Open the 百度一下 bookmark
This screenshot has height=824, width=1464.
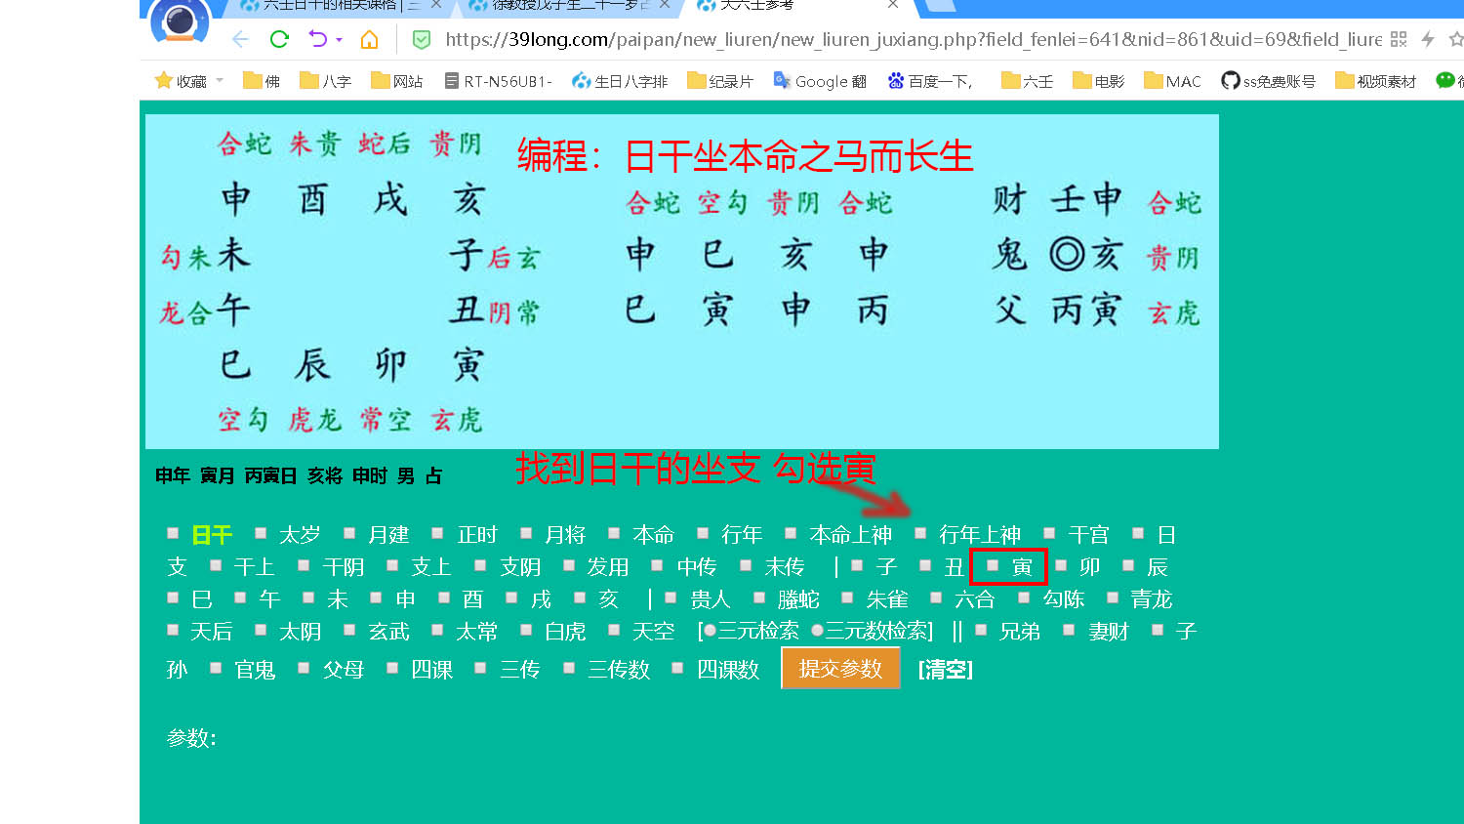[930, 81]
